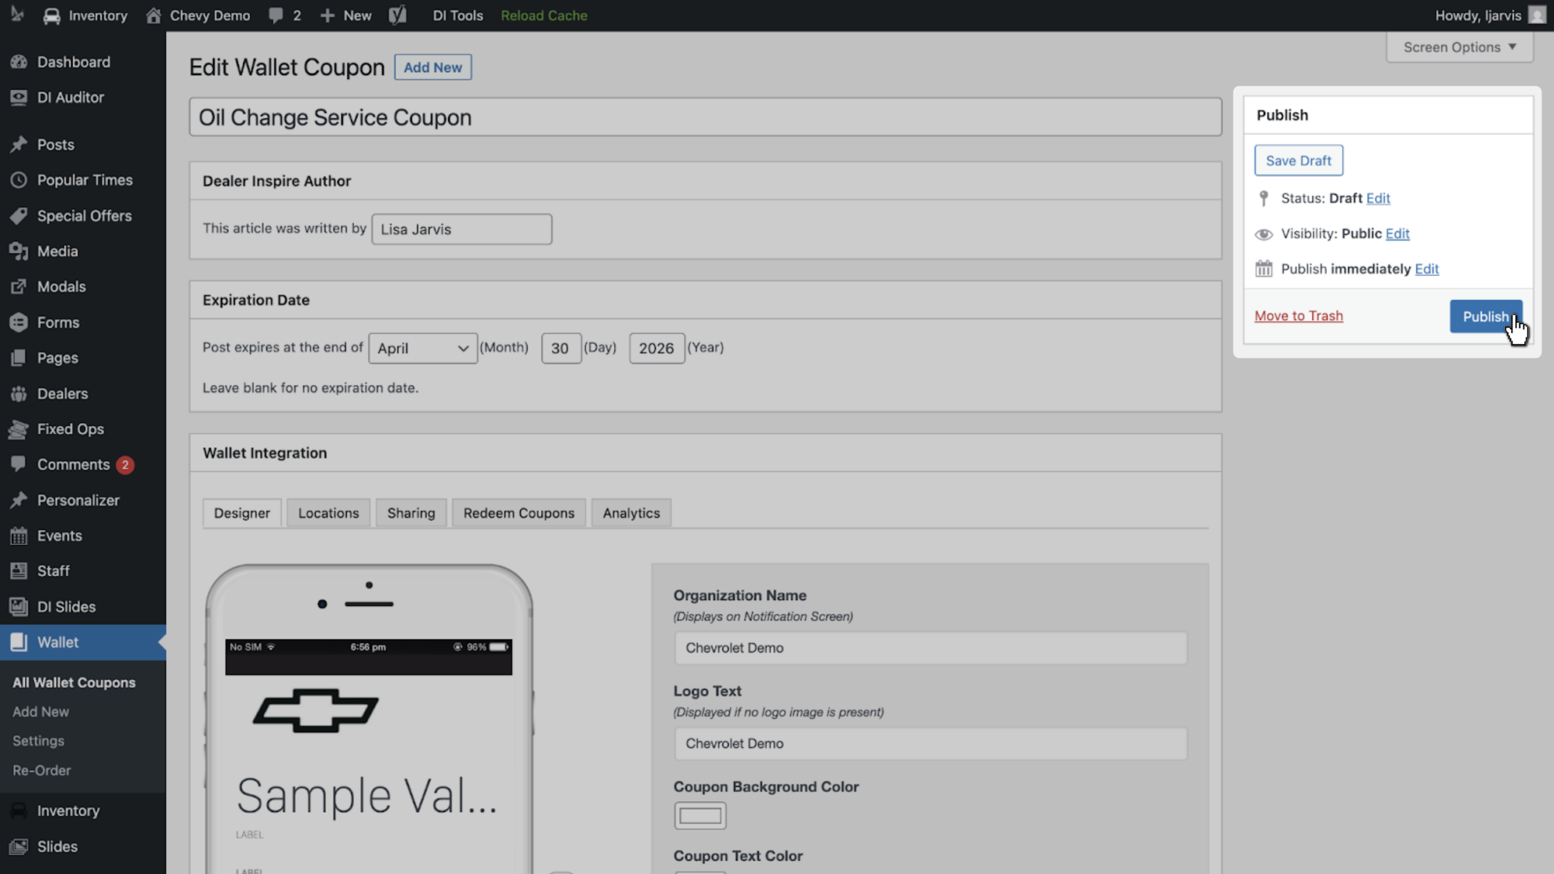Click the Events calendar icon in sidebar

19,535
